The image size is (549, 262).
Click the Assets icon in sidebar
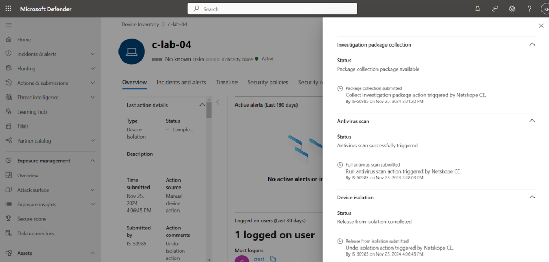pyautogui.click(x=9, y=253)
